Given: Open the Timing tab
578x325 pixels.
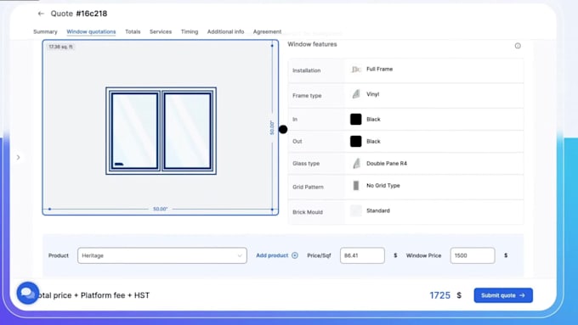Looking at the screenshot, I should click(190, 31).
